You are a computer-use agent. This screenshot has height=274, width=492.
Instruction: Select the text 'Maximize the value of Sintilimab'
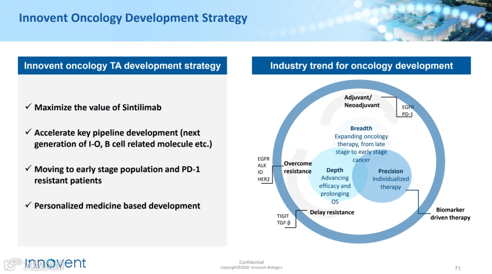[98, 107]
